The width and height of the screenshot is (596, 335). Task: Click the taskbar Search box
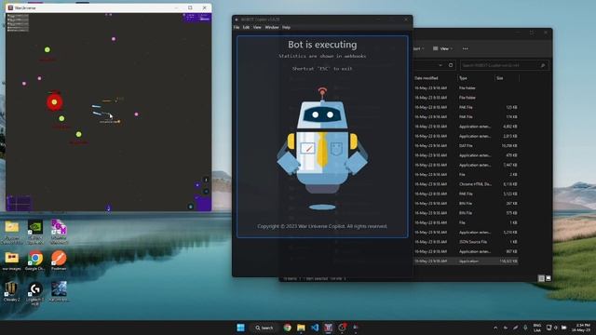click(264, 328)
